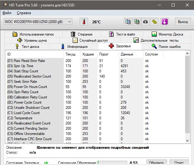Image resolution: width=194 pixels, height=165 pixels.
Task: Select the (04) Start/Stop Count row
Action: (84, 71)
